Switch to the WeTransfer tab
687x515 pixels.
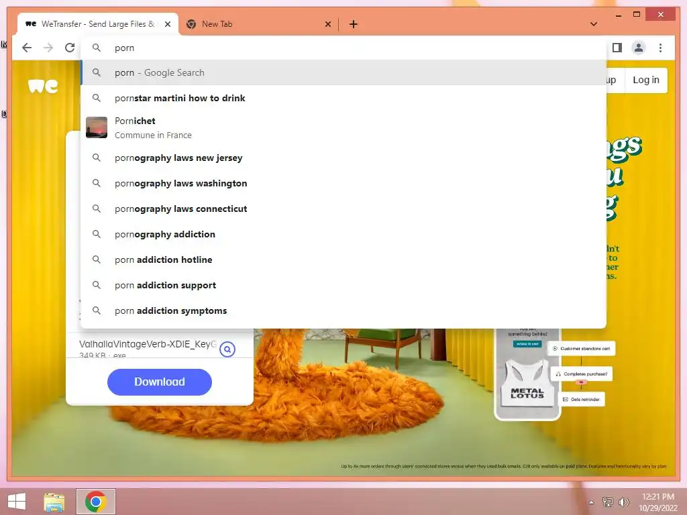[x=98, y=24]
